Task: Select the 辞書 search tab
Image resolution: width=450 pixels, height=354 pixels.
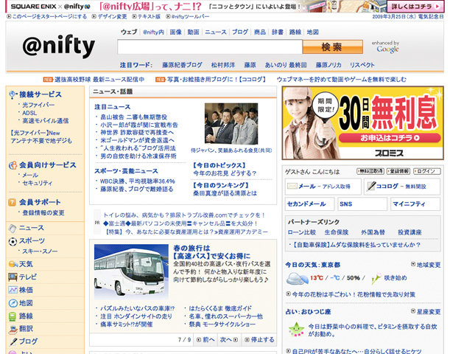Action: [x=278, y=32]
